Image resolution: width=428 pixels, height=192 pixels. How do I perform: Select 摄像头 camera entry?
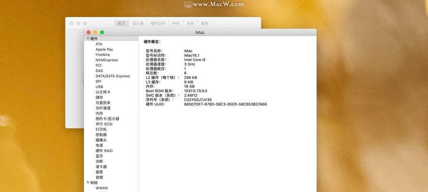(101, 140)
